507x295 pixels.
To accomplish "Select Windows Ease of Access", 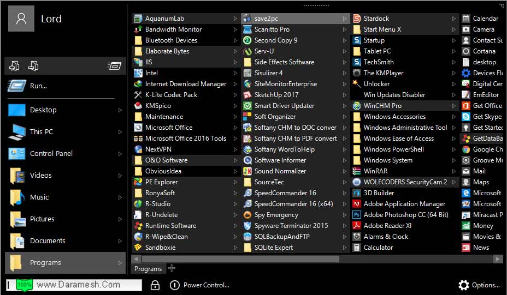I will point(404,139).
